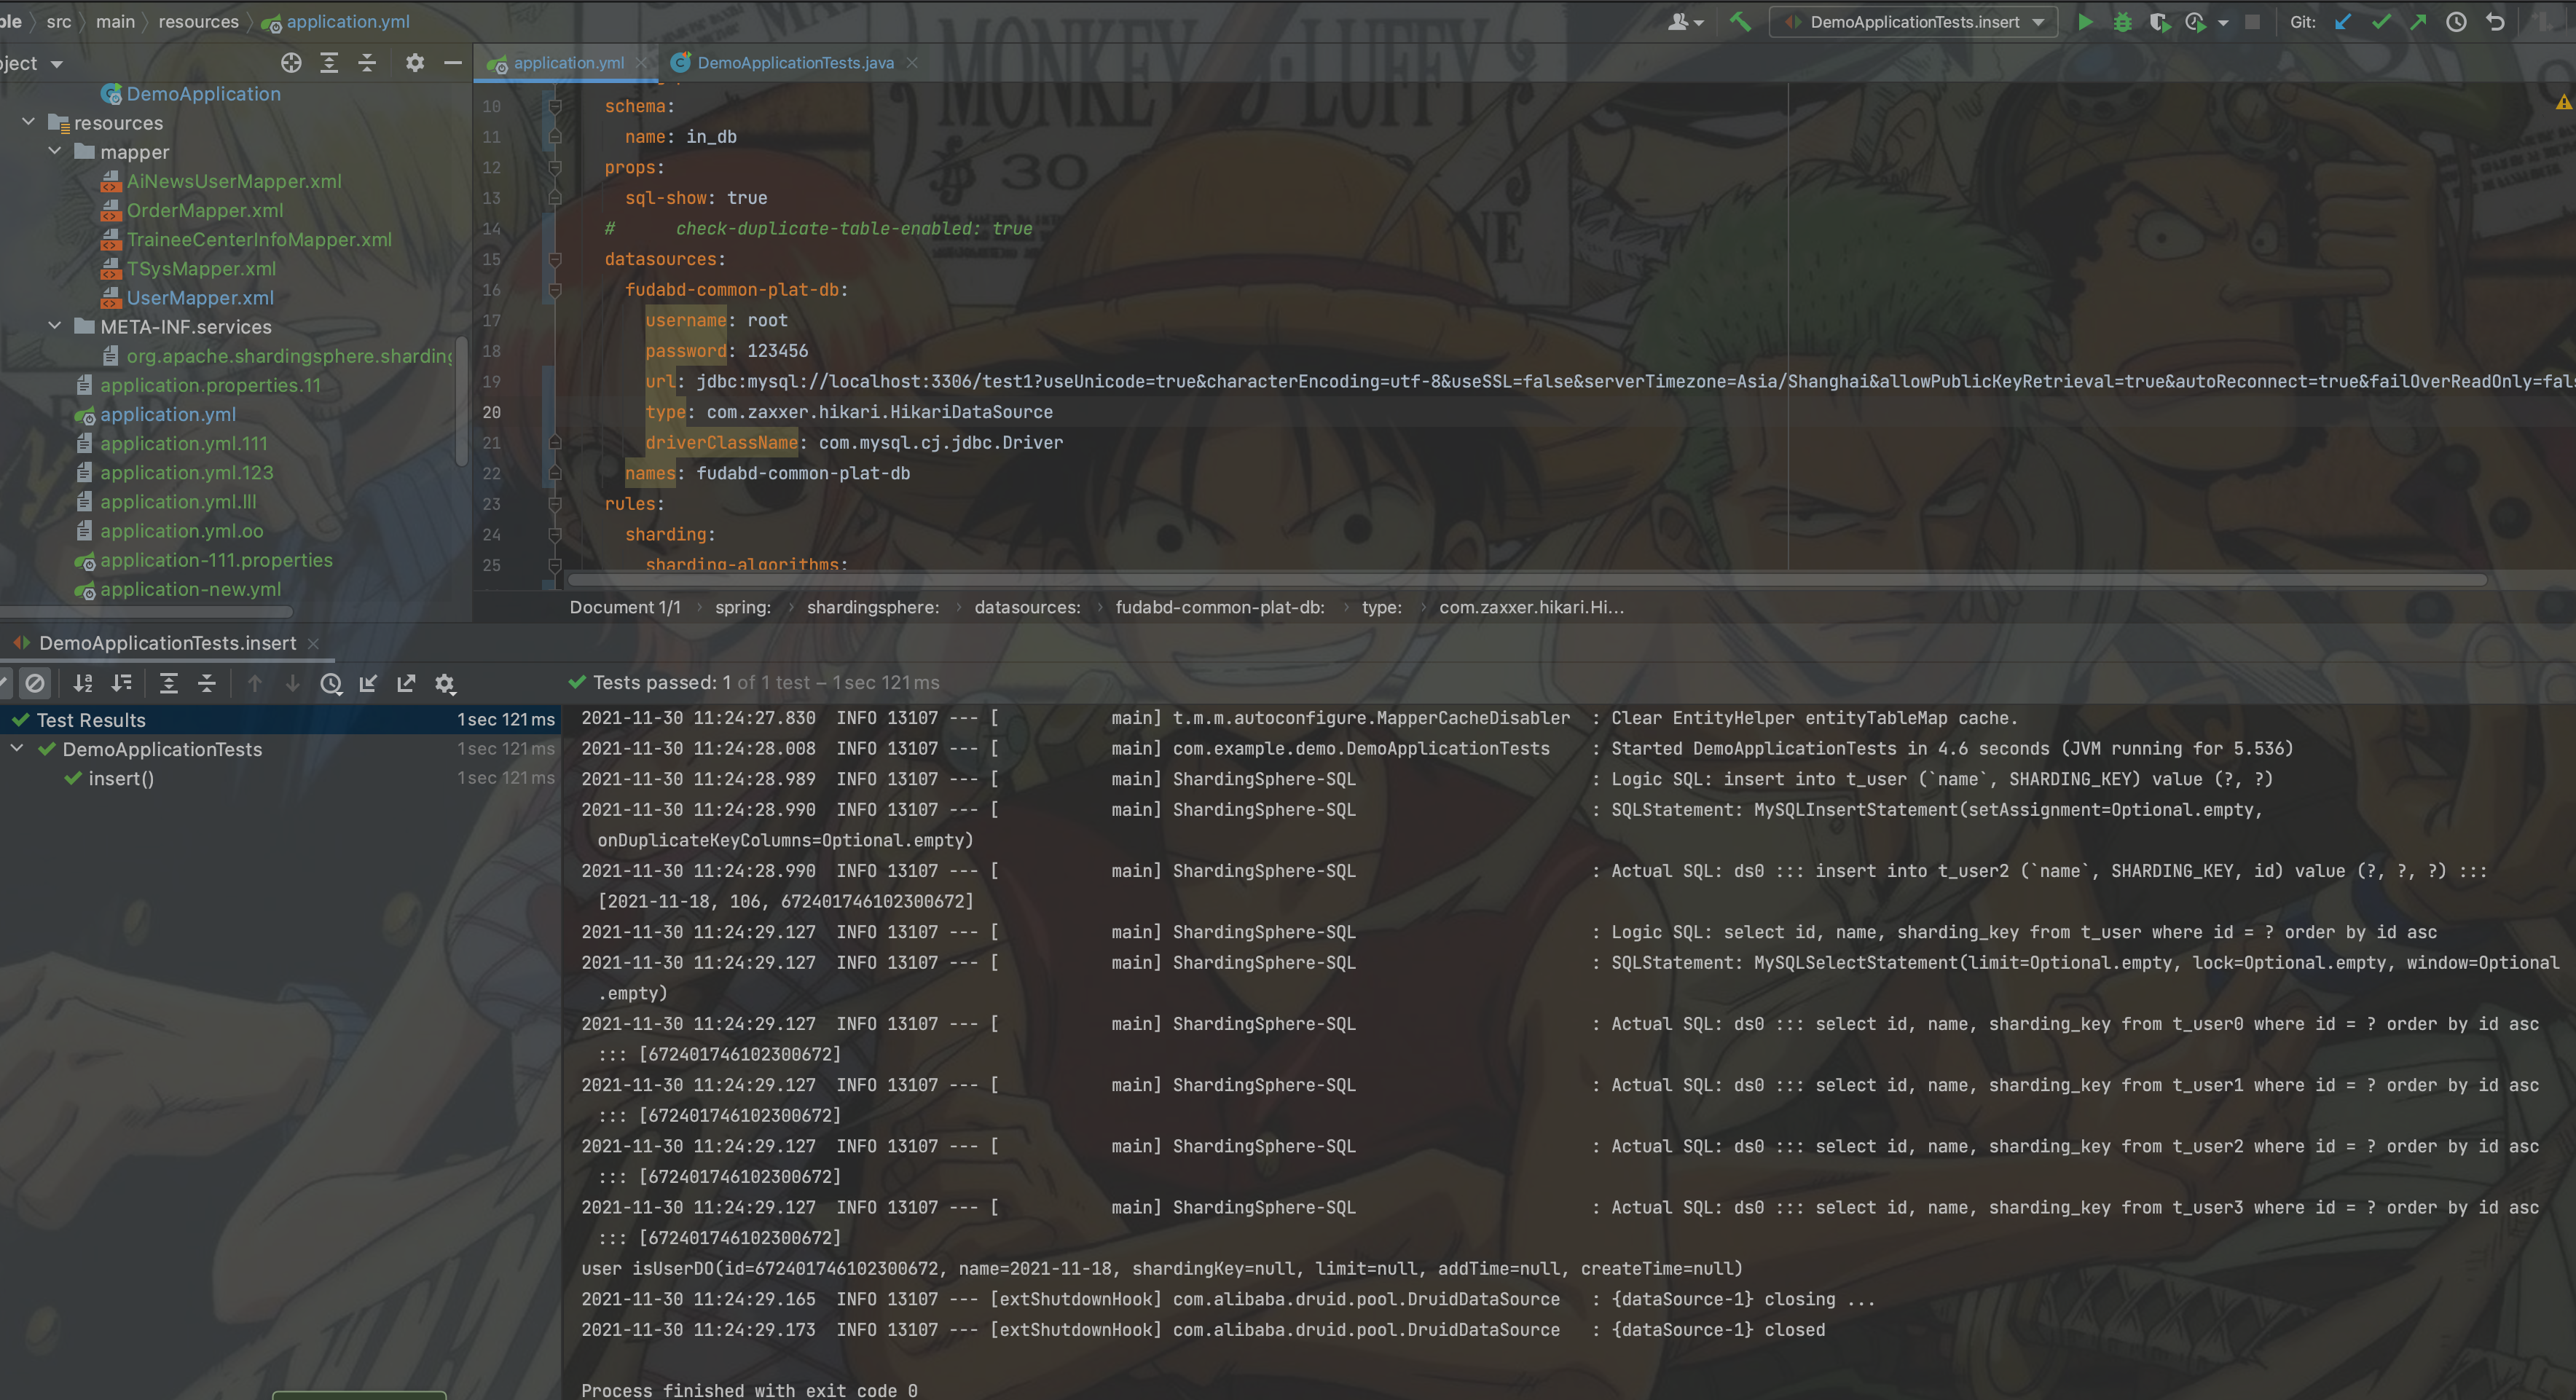This screenshot has width=2576, height=1400.
Task: Git push with green arrow
Action: point(2418,22)
